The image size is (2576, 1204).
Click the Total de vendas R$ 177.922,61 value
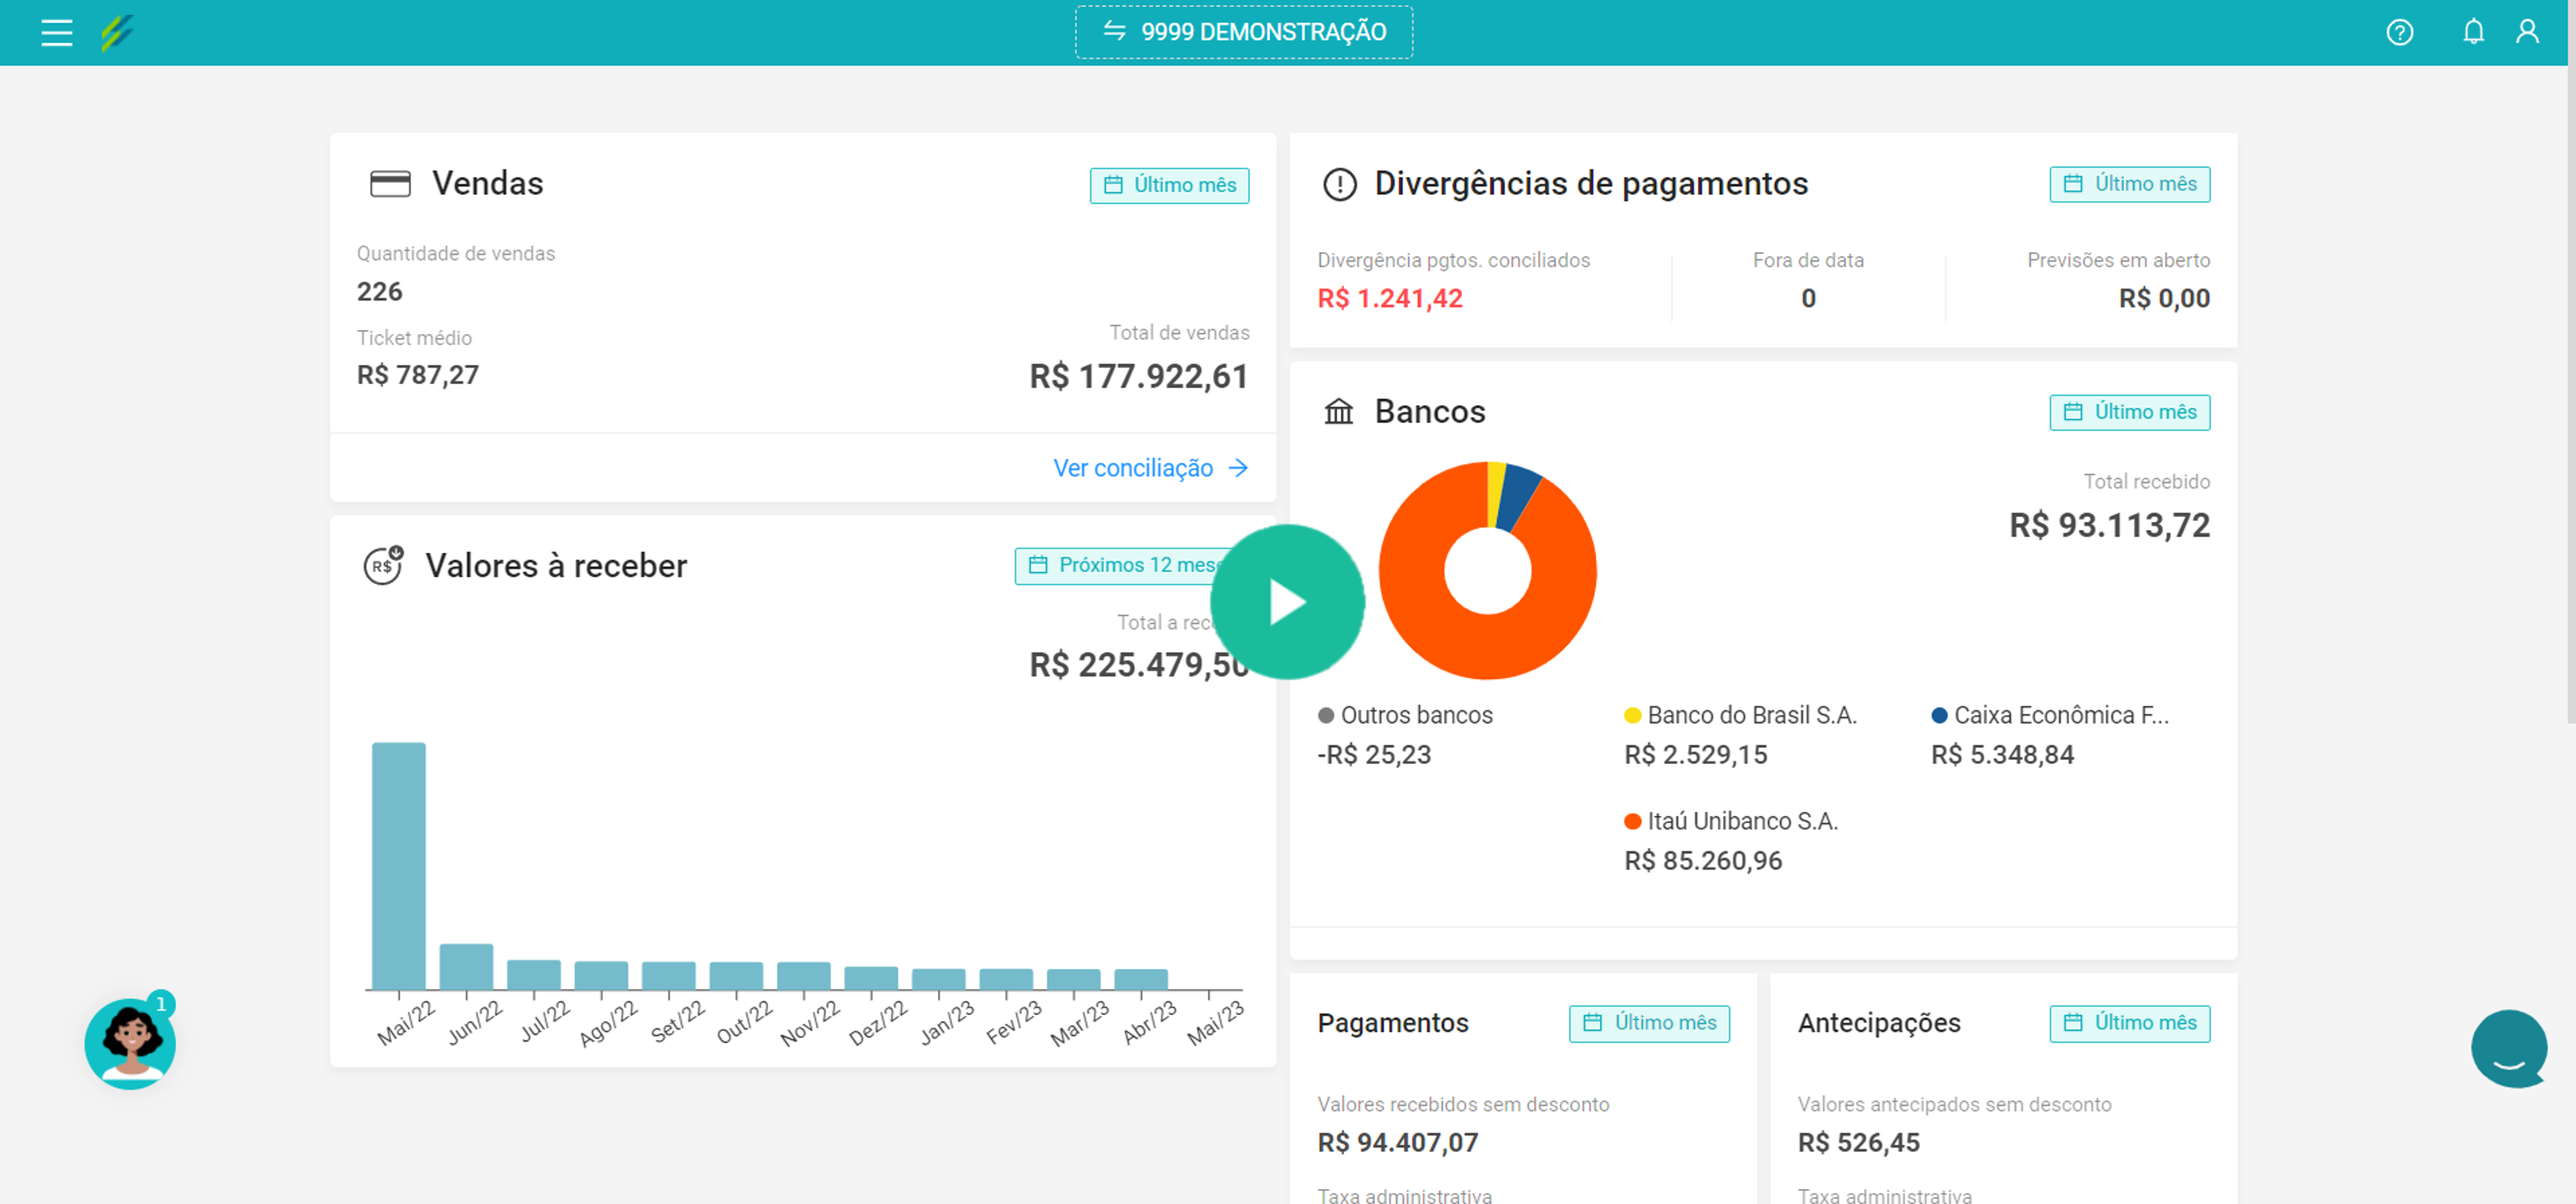tap(1139, 377)
